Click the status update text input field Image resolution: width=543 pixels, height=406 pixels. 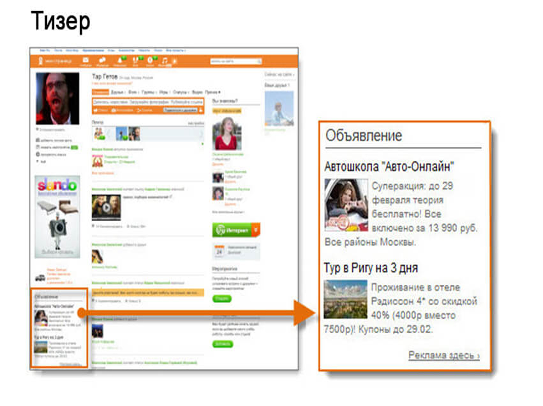147,102
